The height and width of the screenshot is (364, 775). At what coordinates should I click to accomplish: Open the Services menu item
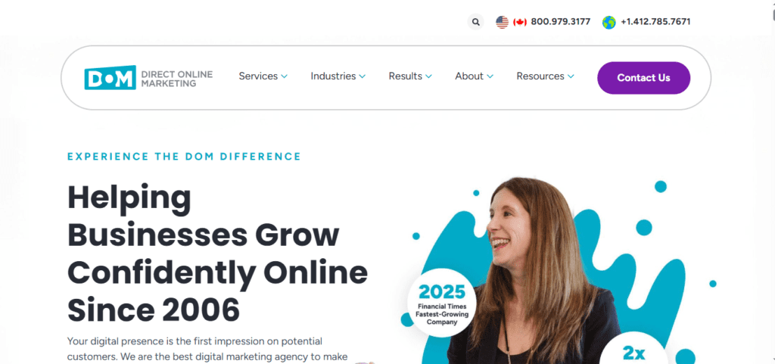click(258, 76)
